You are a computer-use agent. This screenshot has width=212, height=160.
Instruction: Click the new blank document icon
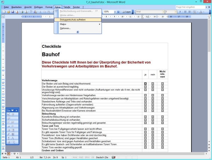3,12
